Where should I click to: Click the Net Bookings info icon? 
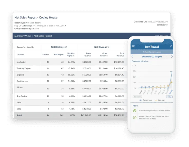click(x=66, y=47)
